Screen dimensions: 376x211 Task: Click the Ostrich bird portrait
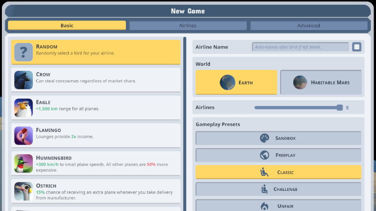coord(23,191)
